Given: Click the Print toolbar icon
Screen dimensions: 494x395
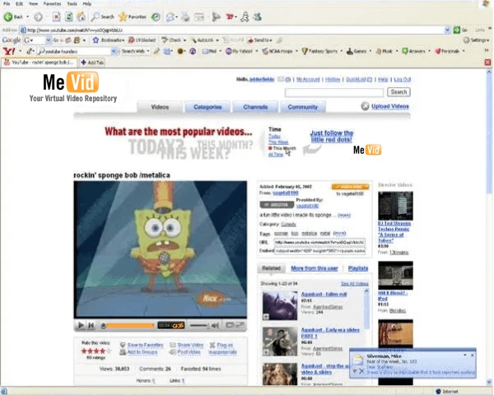Looking at the screenshot, I should [x=185, y=16].
